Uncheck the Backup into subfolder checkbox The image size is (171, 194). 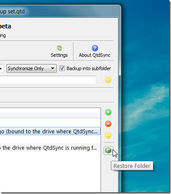tap(62, 68)
